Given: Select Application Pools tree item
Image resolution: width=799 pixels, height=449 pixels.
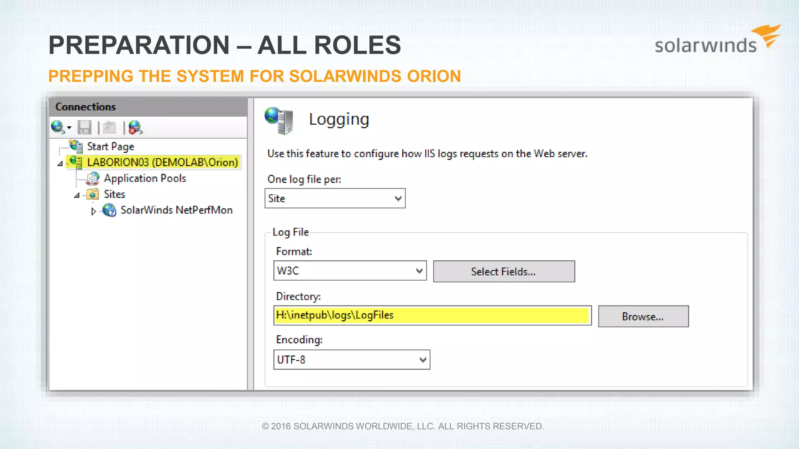Looking at the screenshot, I should click(x=145, y=179).
